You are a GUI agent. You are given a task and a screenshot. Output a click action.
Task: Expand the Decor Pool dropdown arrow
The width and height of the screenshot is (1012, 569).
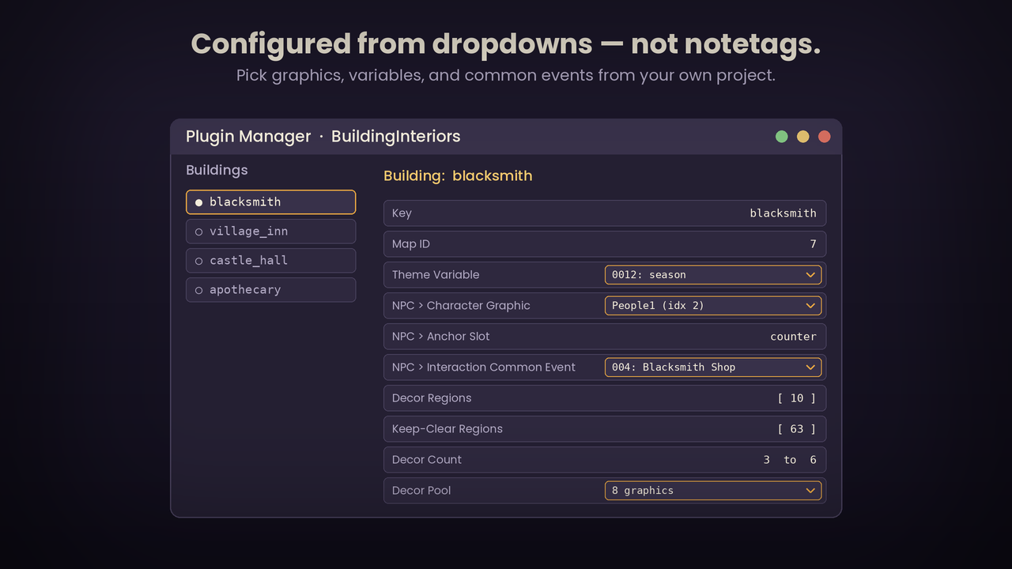point(810,491)
